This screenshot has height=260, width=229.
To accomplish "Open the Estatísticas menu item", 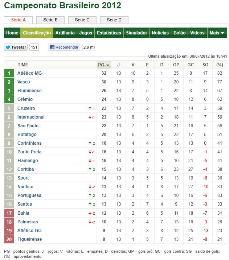I will tap(109, 33).
